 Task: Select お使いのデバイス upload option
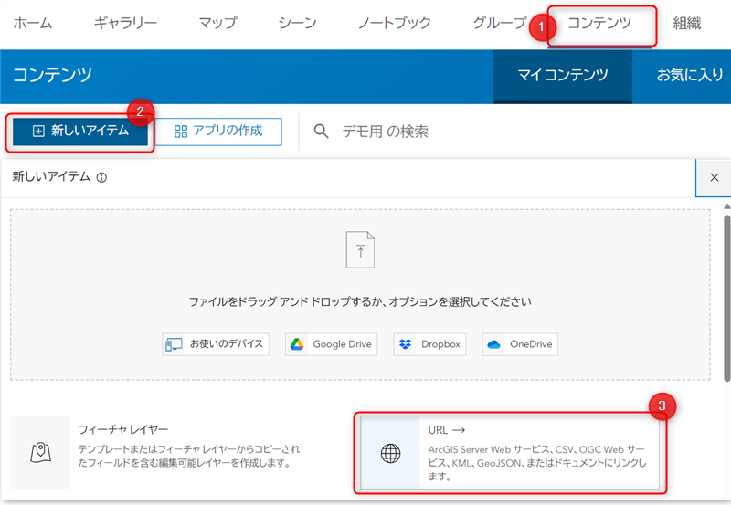(x=215, y=344)
